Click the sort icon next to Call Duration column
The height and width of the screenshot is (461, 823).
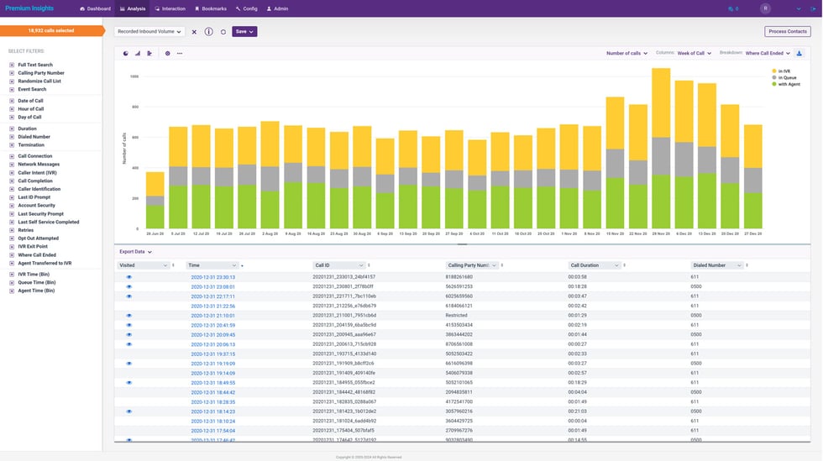(x=624, y=265)
